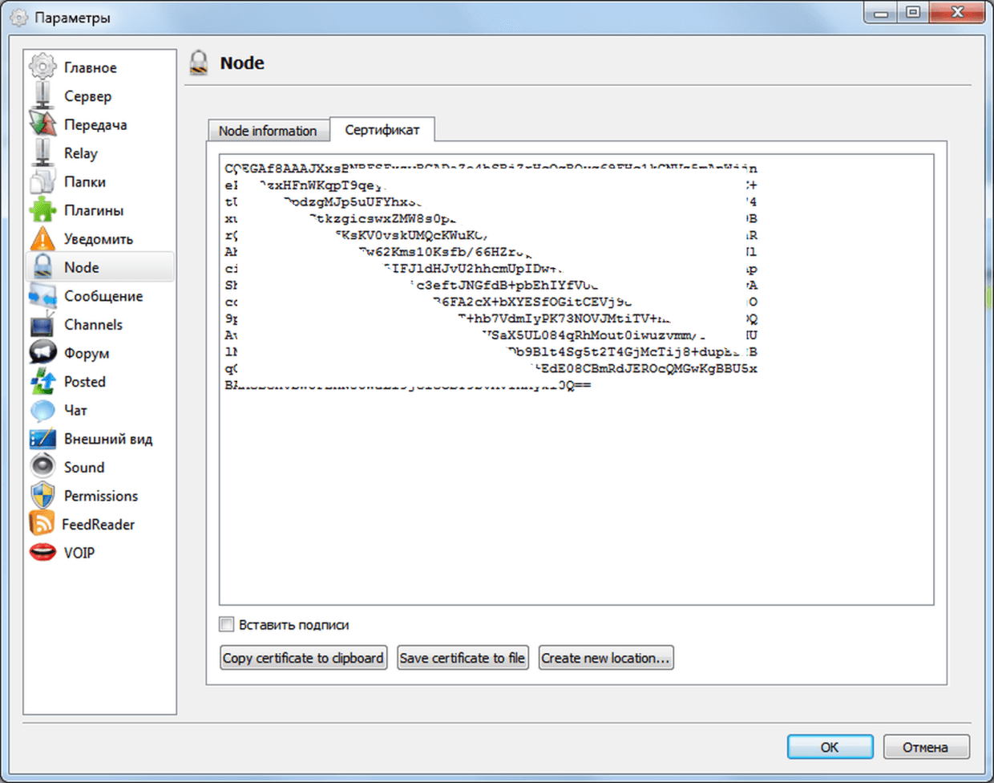
Task: Enable the Вставить подписи checkbox
Action: point(228,624)
